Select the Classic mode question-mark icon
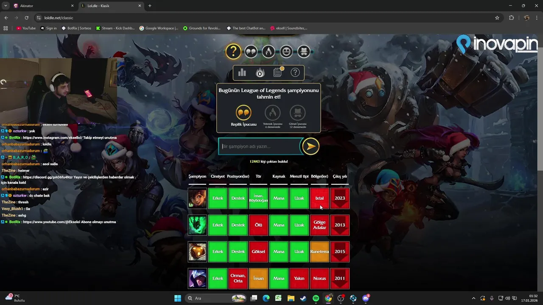The width and height of the screenshot is (543, 305). click(233, 52)
